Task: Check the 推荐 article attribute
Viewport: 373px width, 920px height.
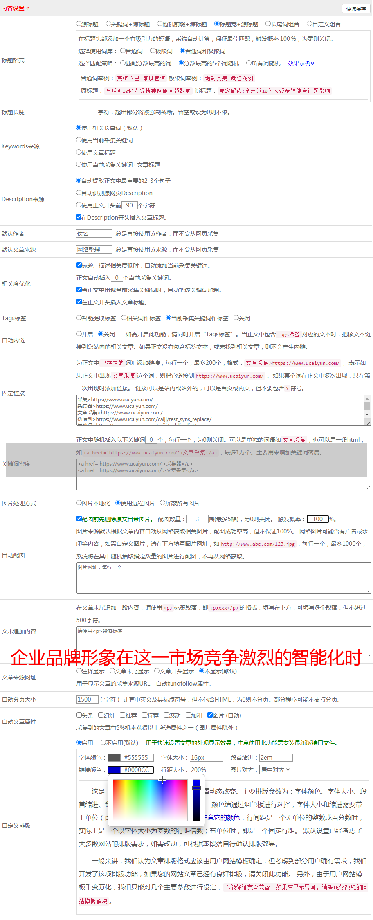Action: tap(122, 715)
